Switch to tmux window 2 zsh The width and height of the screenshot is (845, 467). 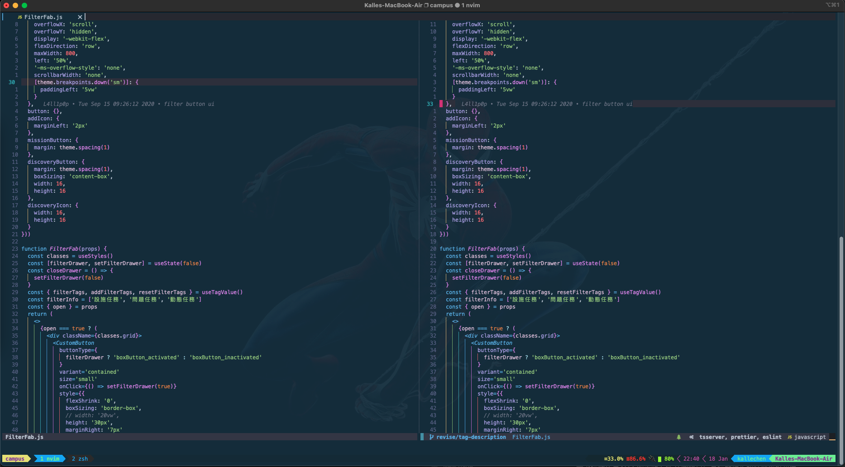pos(80,459)
